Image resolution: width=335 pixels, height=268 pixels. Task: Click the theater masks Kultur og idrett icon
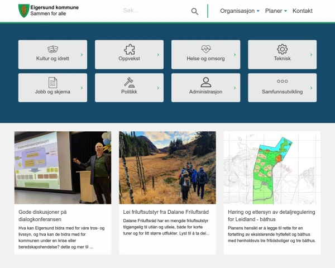pyautogui.click(x=52, y=49)
